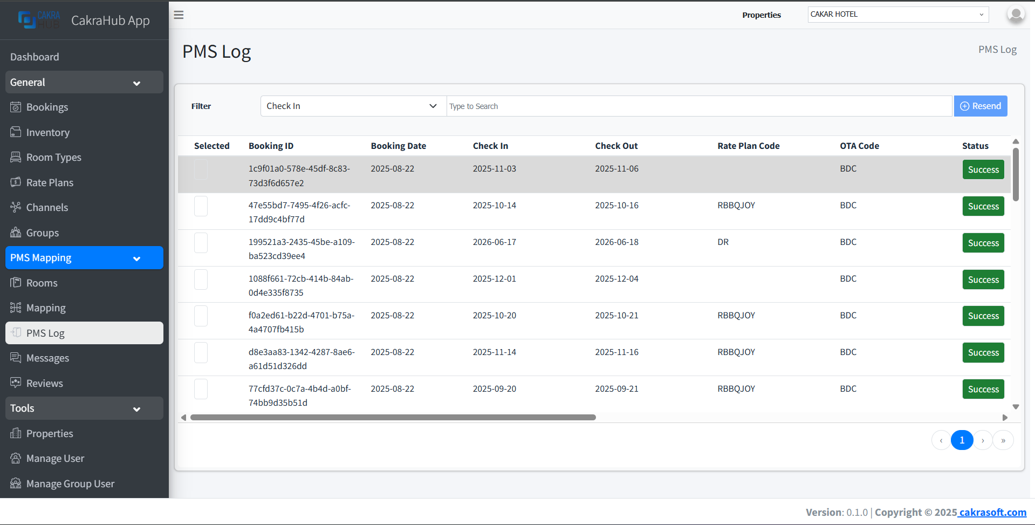Open the Check In filter dropdown
Viewport: 1035px width, 525px height.
click(x=353, y=106)
